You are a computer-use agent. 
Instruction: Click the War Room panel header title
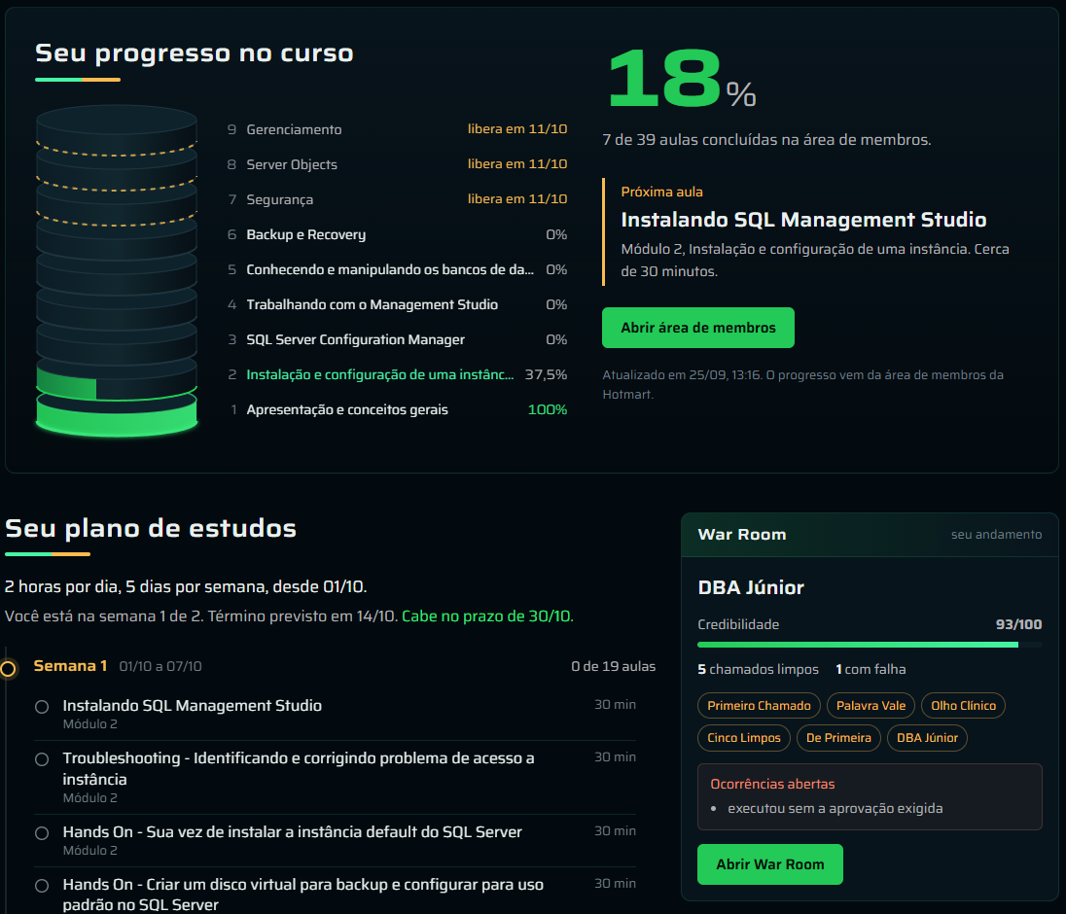(742, 535)
